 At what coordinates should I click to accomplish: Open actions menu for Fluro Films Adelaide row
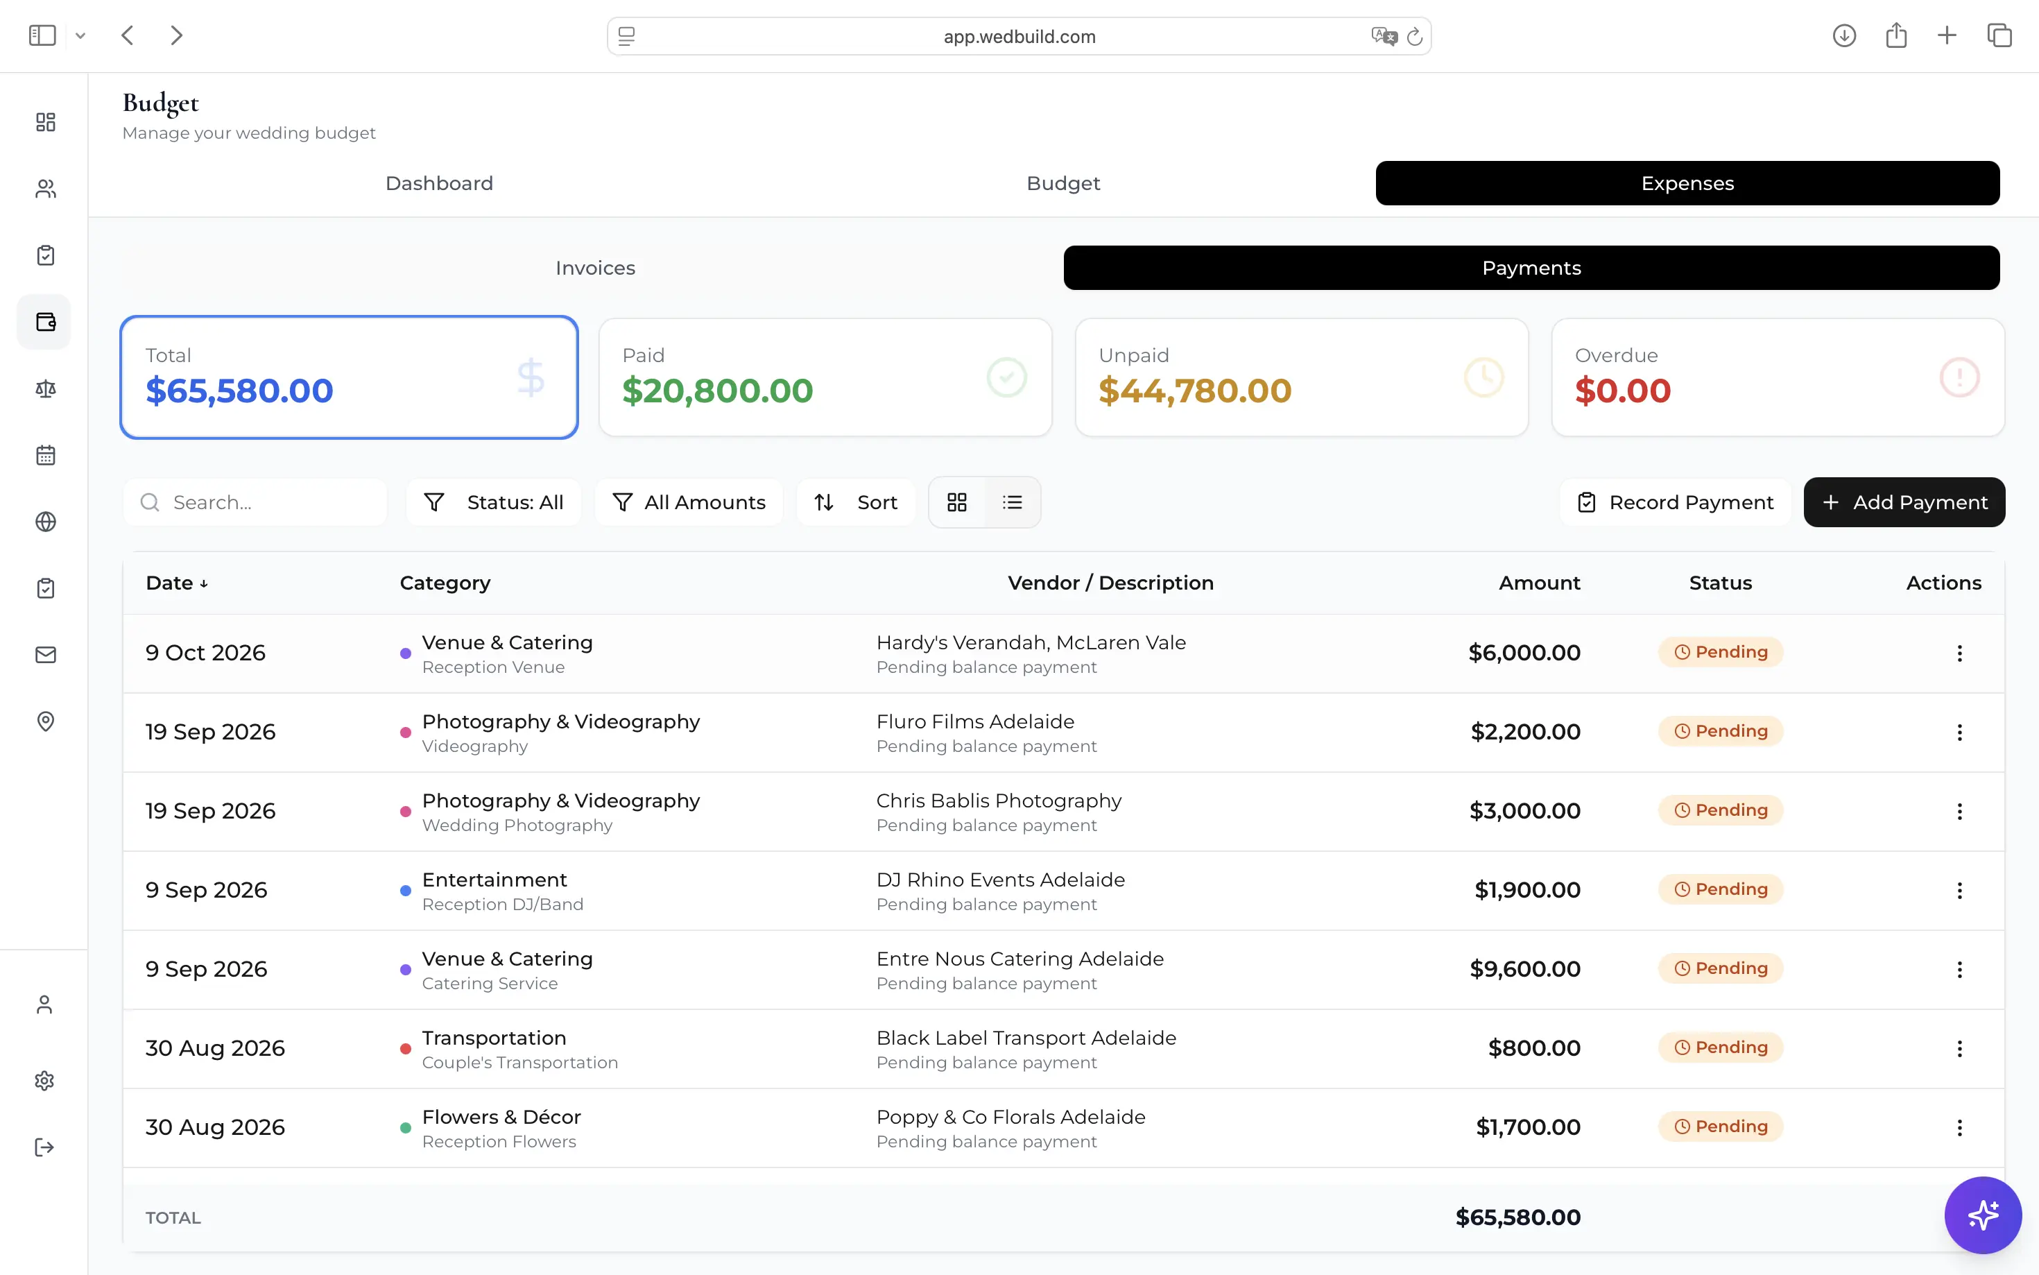pos(1960,733)
